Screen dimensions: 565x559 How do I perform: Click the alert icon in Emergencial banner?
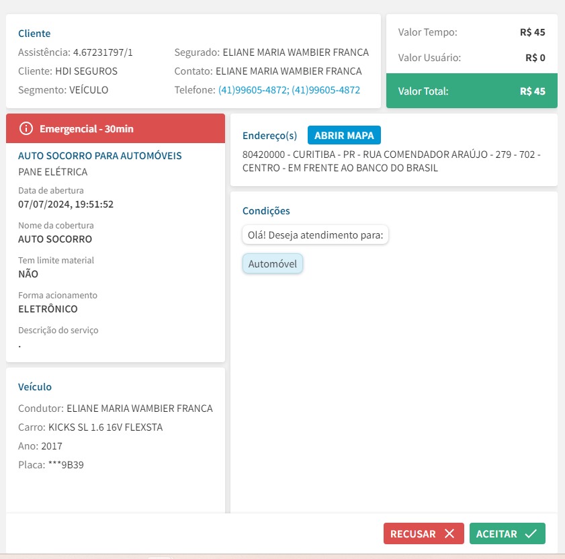[x=26, y=128]
